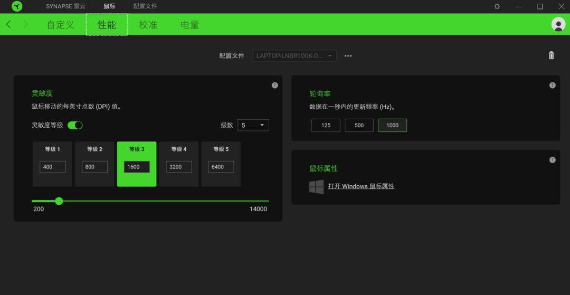This screenshot has width=570, height=295.
Task: Click the 6400 DPI input field
Action: [x=221, y=167]
